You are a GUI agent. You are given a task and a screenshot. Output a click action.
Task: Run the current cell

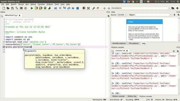pyautogui.click(x=36, y=8)
